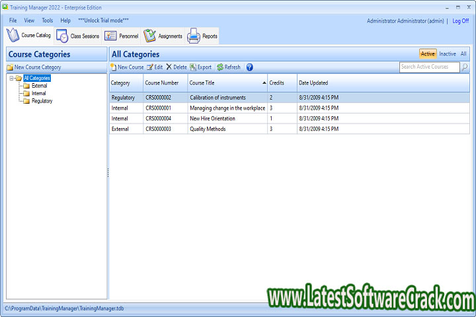Show Active courses filter
476x317 pixels.
pyautogui.click(x=428, y=53)
